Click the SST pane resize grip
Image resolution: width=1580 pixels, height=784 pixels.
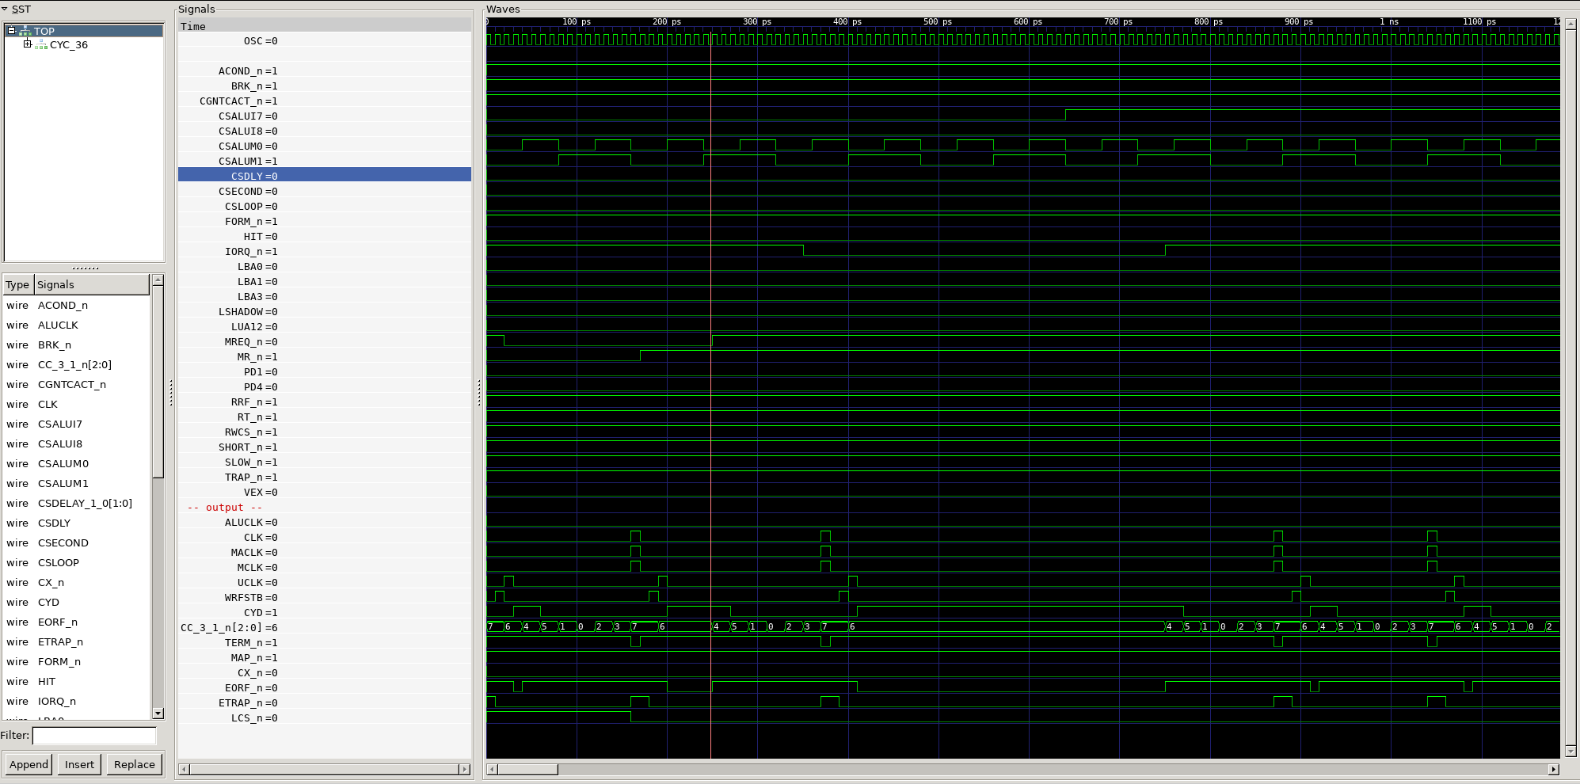coord(85,268)
